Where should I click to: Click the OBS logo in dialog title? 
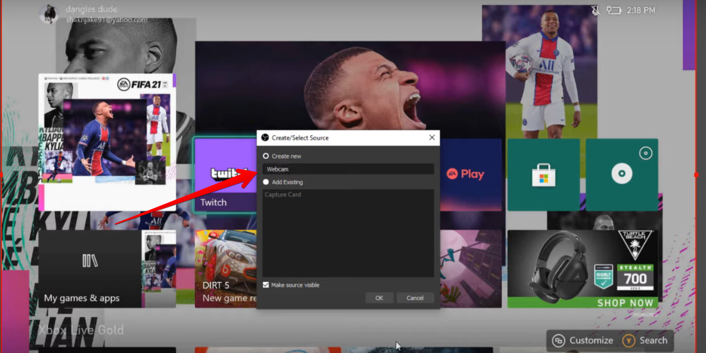[x=265, y=138]
